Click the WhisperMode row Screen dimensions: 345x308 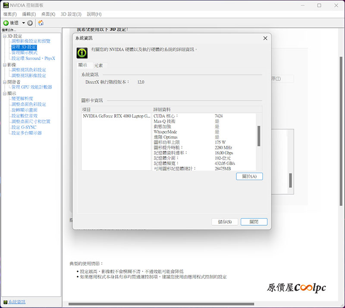pyautogui.click(x=204, y=132)
